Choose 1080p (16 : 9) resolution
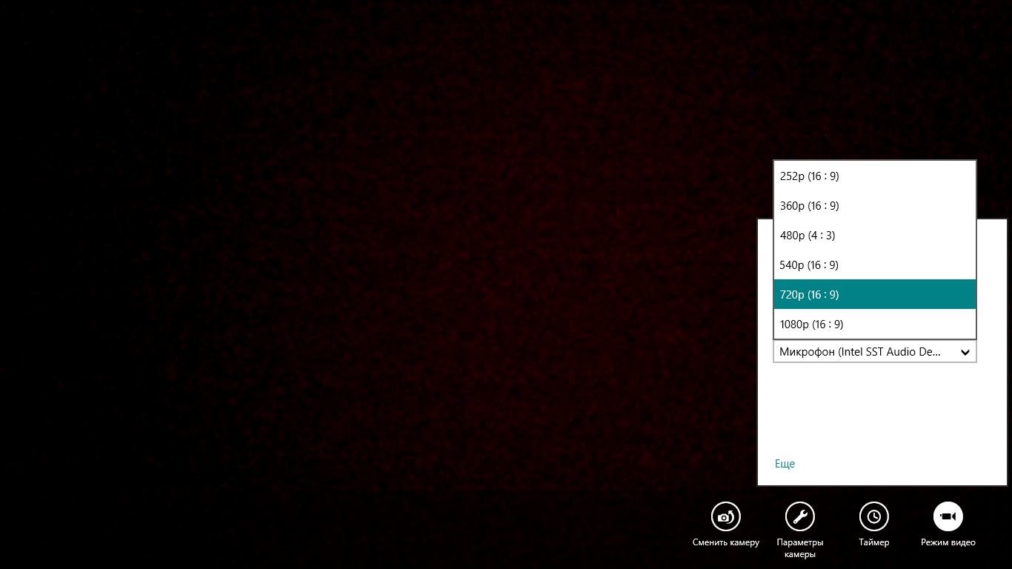1012x569 pixels. 875,324
